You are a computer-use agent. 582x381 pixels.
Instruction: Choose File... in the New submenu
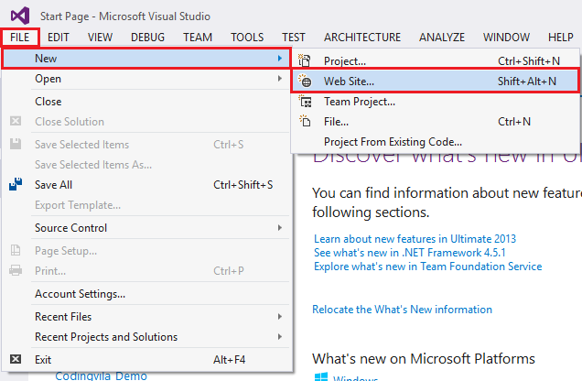[x=435, y=122]
